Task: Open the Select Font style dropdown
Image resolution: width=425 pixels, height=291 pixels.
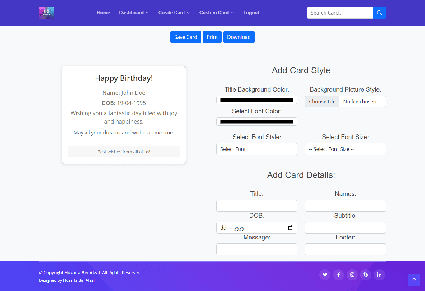Action: pyautogui.click(x=257, y=149)
